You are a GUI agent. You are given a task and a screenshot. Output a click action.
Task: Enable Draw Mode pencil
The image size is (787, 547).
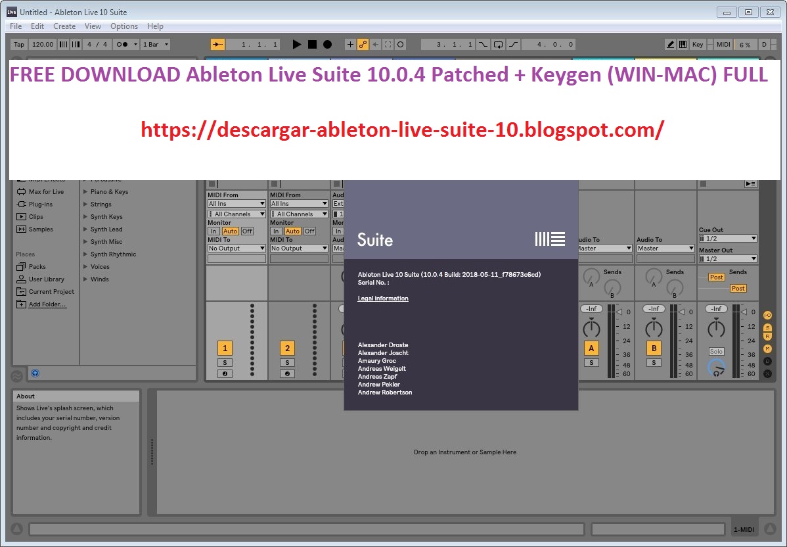(x=670, y=44)
